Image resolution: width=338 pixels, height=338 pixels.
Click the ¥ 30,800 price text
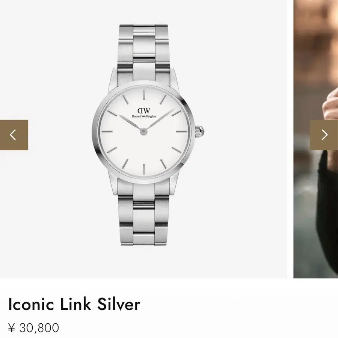tap(33, 328)
